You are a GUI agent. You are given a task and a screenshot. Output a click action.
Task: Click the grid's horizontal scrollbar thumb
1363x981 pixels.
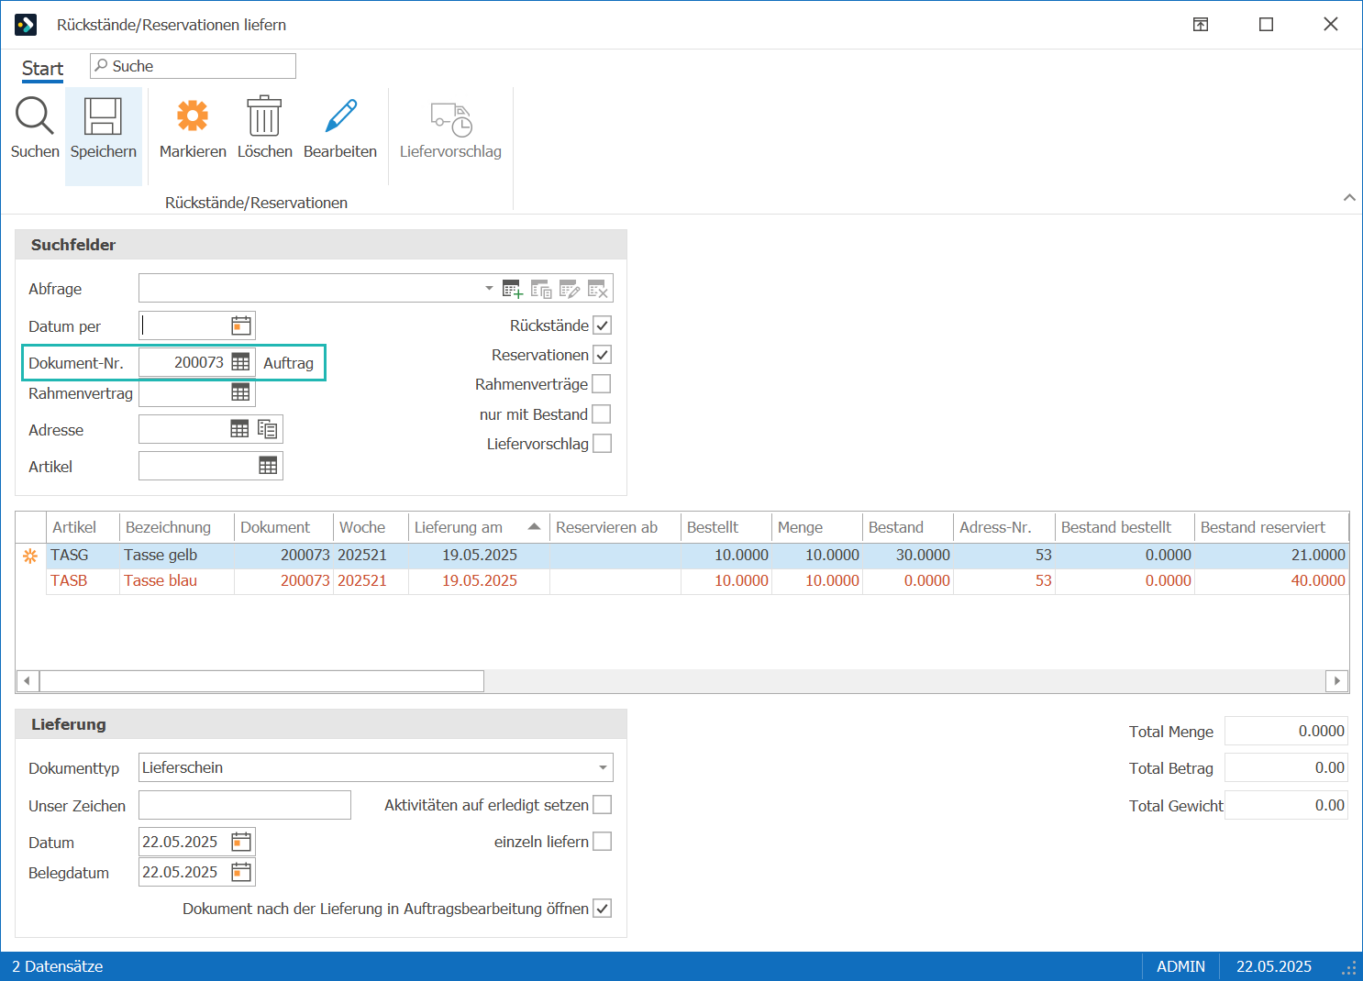point(261,680)
